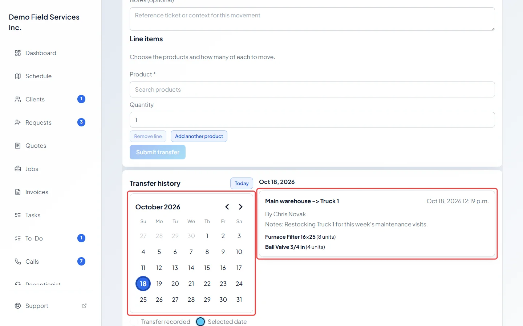Click the Submit transfer button
The height and width of the screenshot is (326, 523).
[x=158, y=152]
